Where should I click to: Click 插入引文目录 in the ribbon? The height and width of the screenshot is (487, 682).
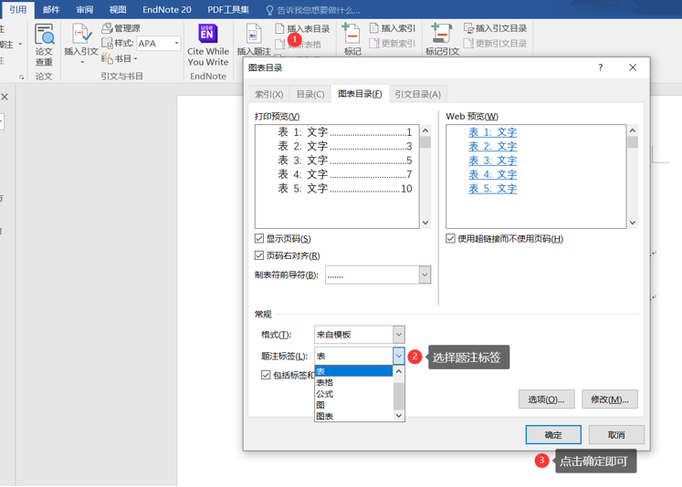(x=496, y=28)
